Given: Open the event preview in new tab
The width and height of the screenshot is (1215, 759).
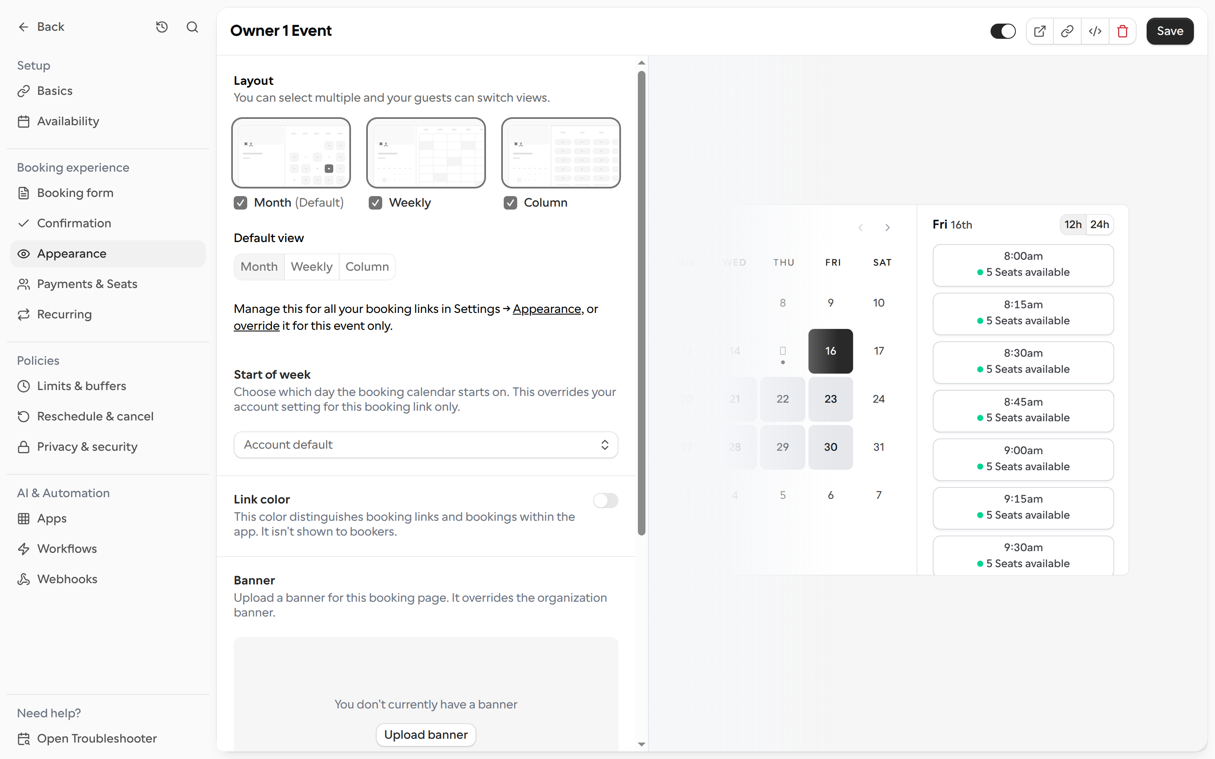Looking at the screenshot, I should (1040, 31).
